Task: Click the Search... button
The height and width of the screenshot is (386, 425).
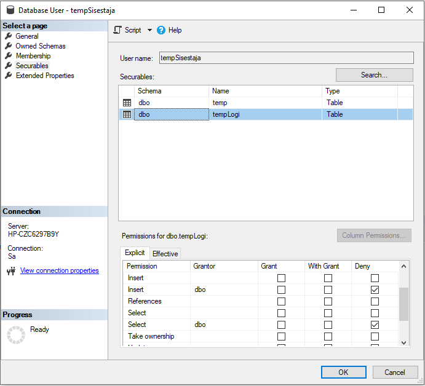Action: (374, 75)
